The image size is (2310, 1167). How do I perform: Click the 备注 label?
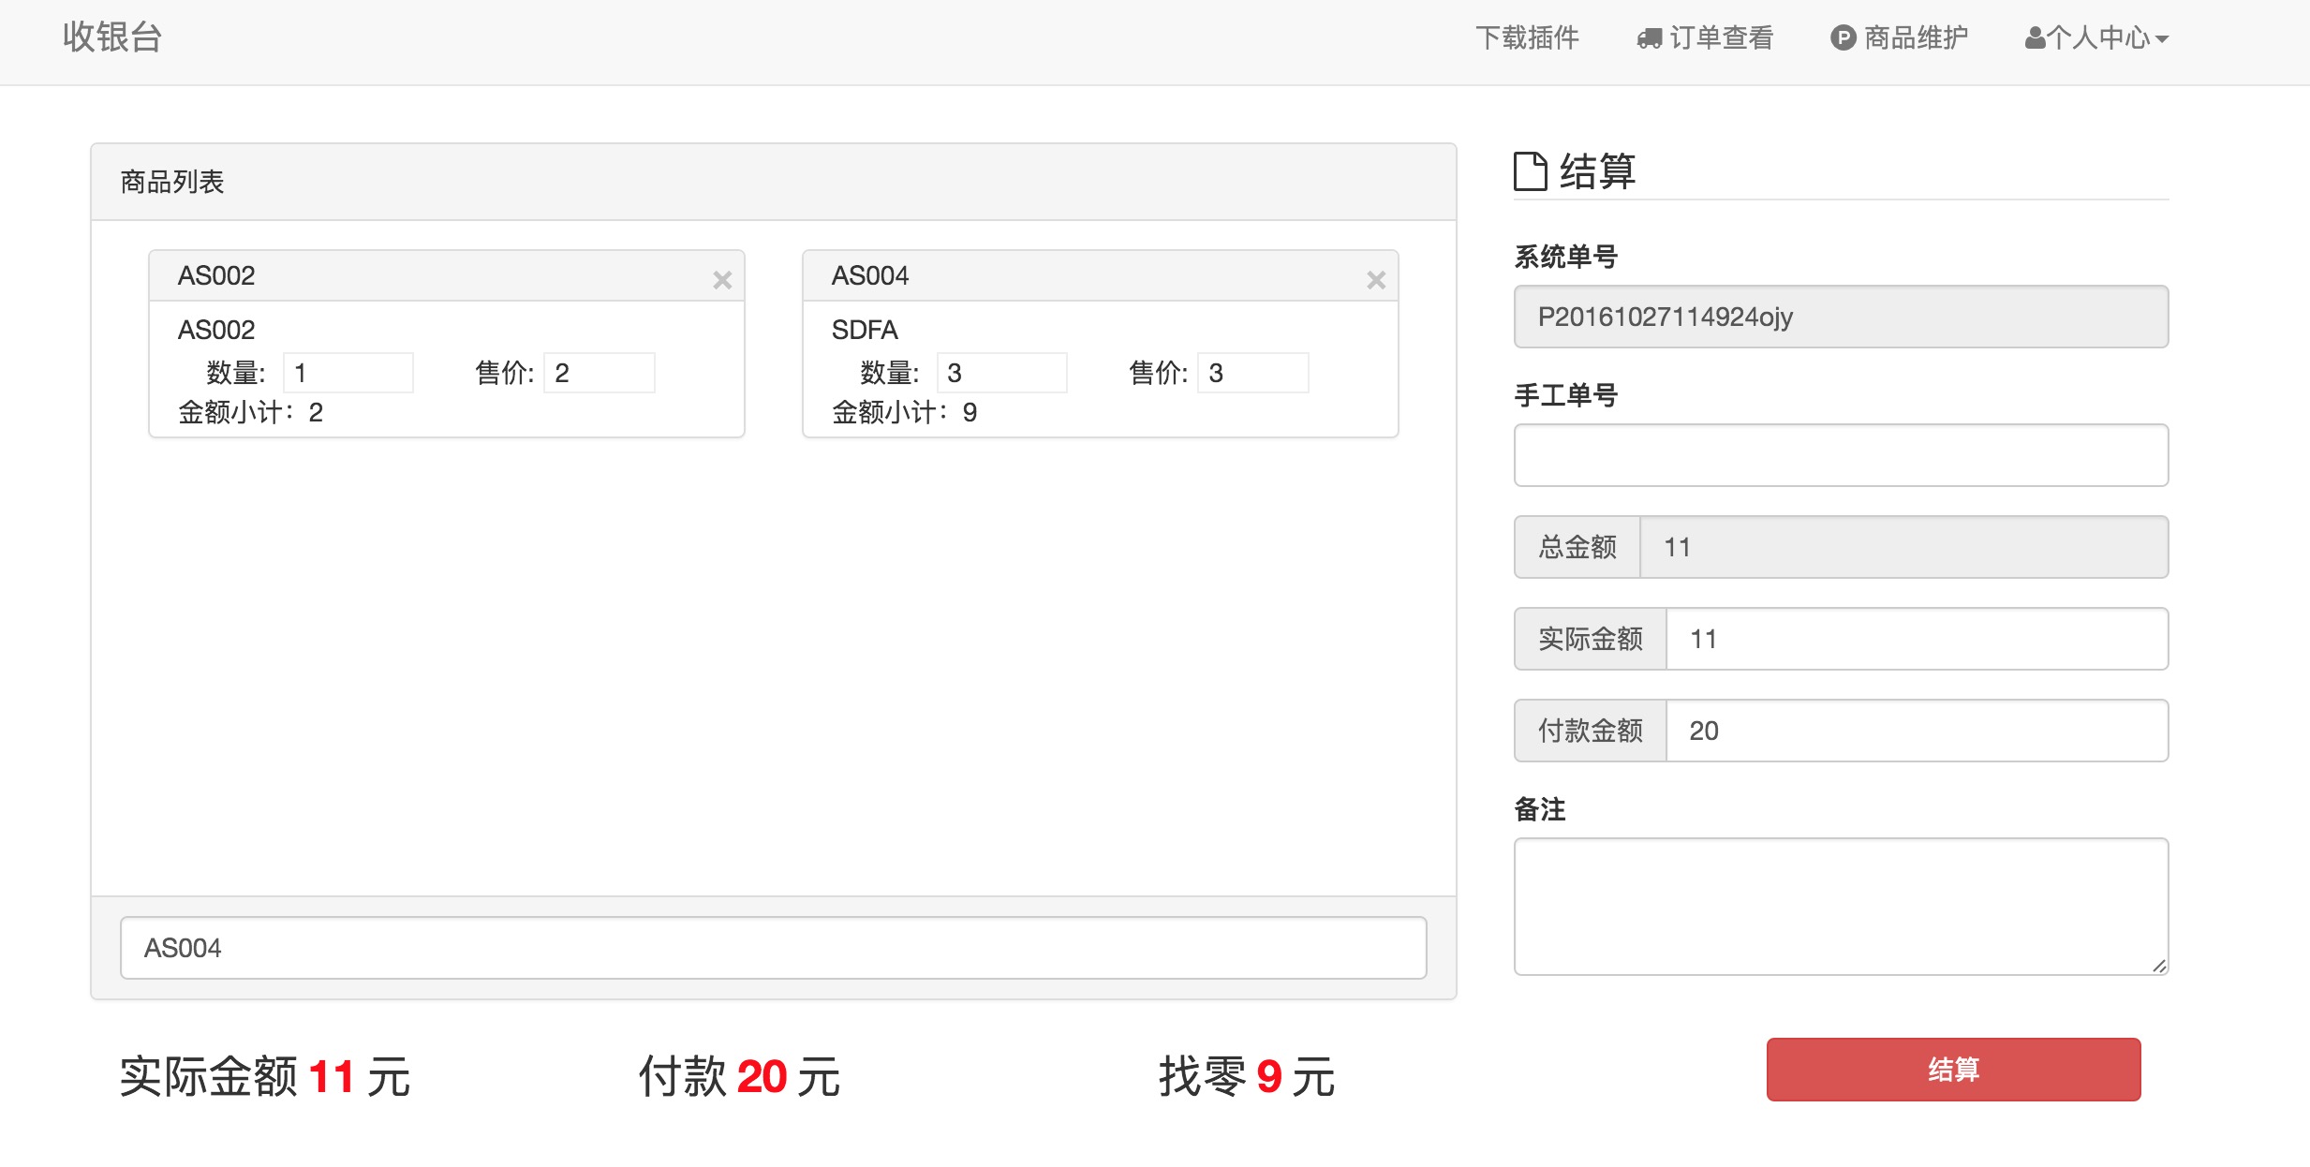point(1540,809)
